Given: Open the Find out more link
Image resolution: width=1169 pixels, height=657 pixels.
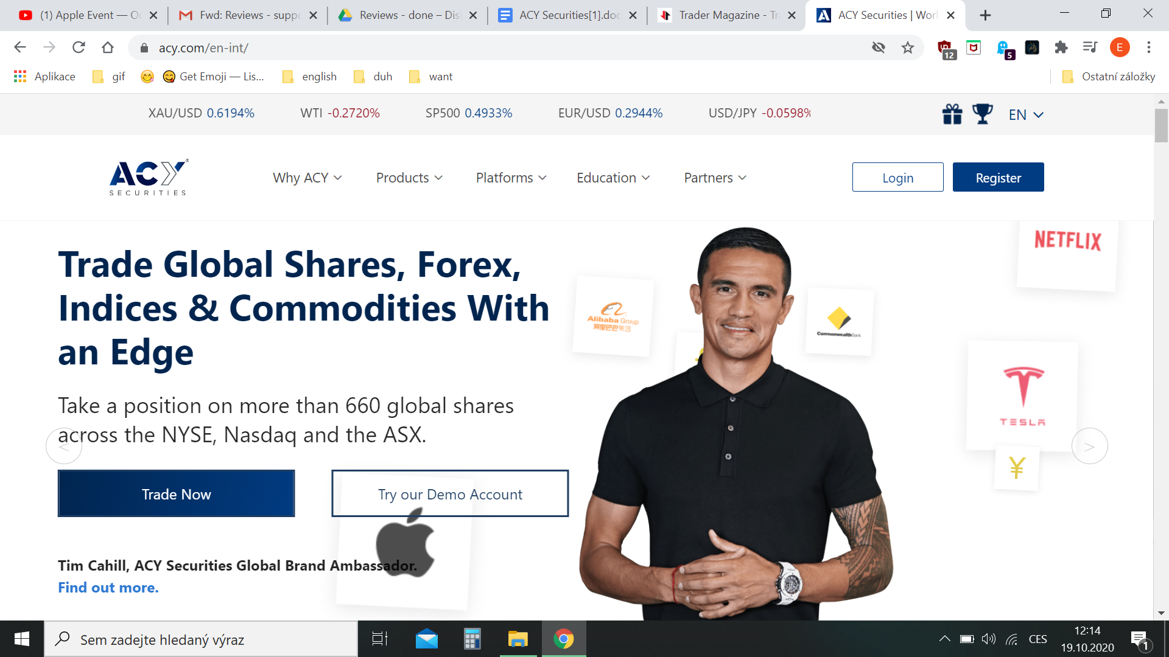Looking at the screenshot, I should point(108,588).
